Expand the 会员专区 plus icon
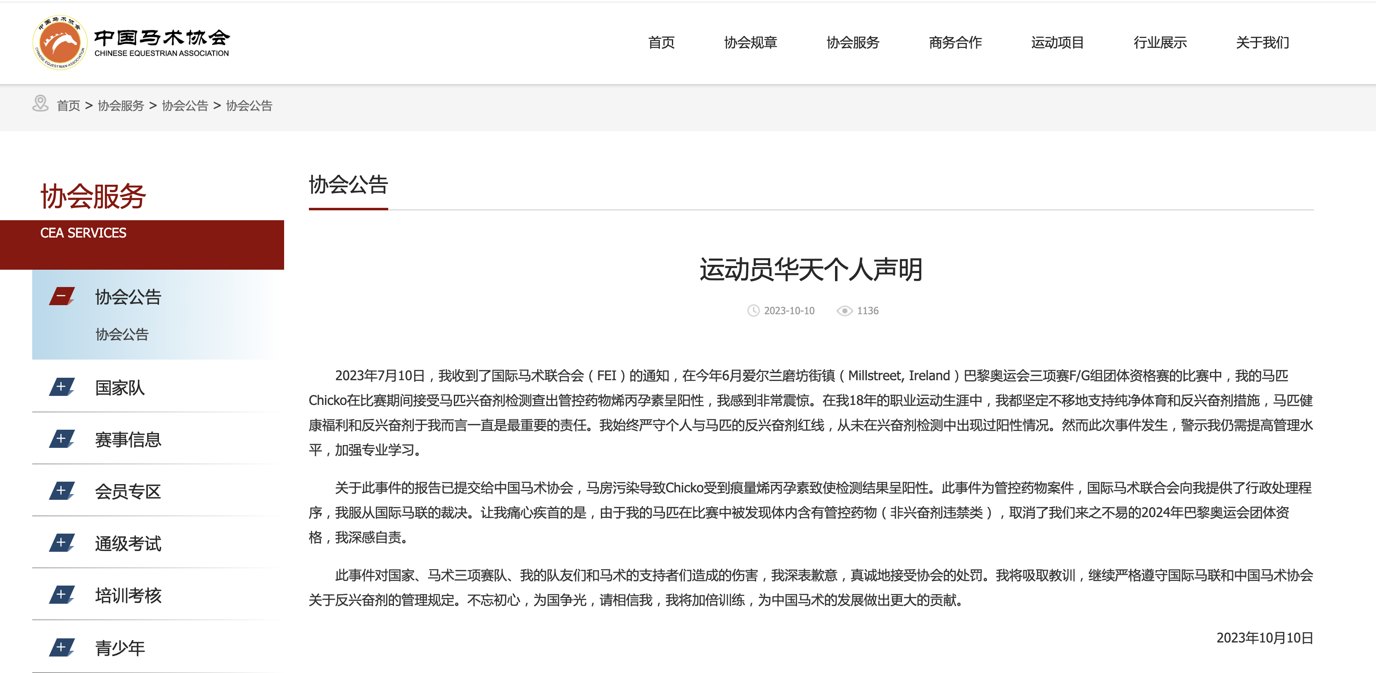Screen dimensions: 1376x673 tap(62, 491)
